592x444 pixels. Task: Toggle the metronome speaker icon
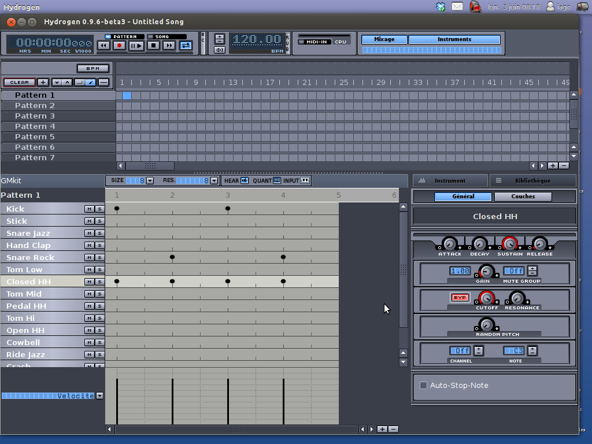click(219, 50)
